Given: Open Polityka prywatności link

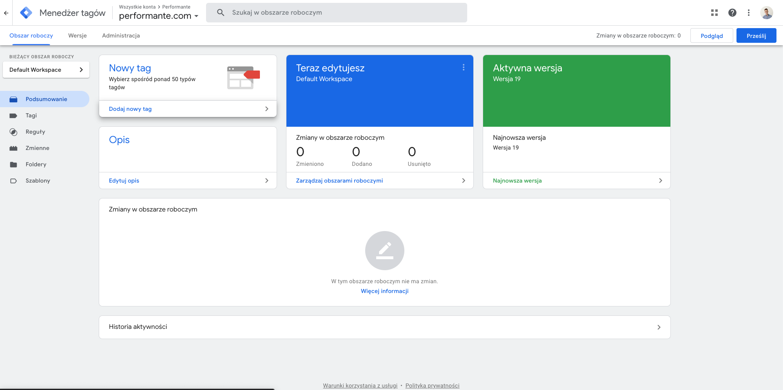Looking at the screenshot, I should [433, 386].
